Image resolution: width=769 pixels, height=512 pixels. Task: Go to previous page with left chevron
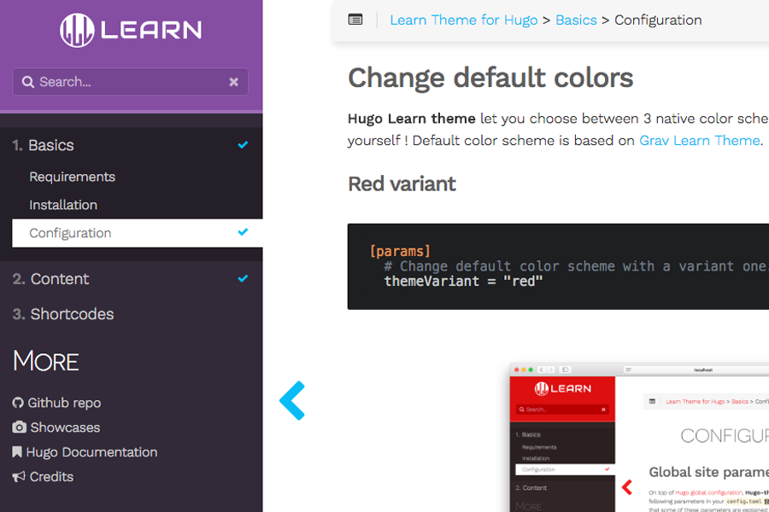pyautogui.click(x=292, y=400)
